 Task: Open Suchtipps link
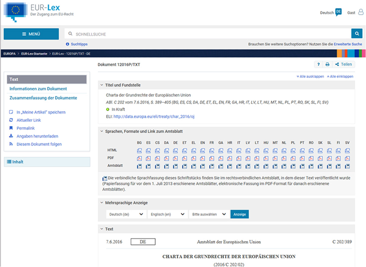(77, 44)
